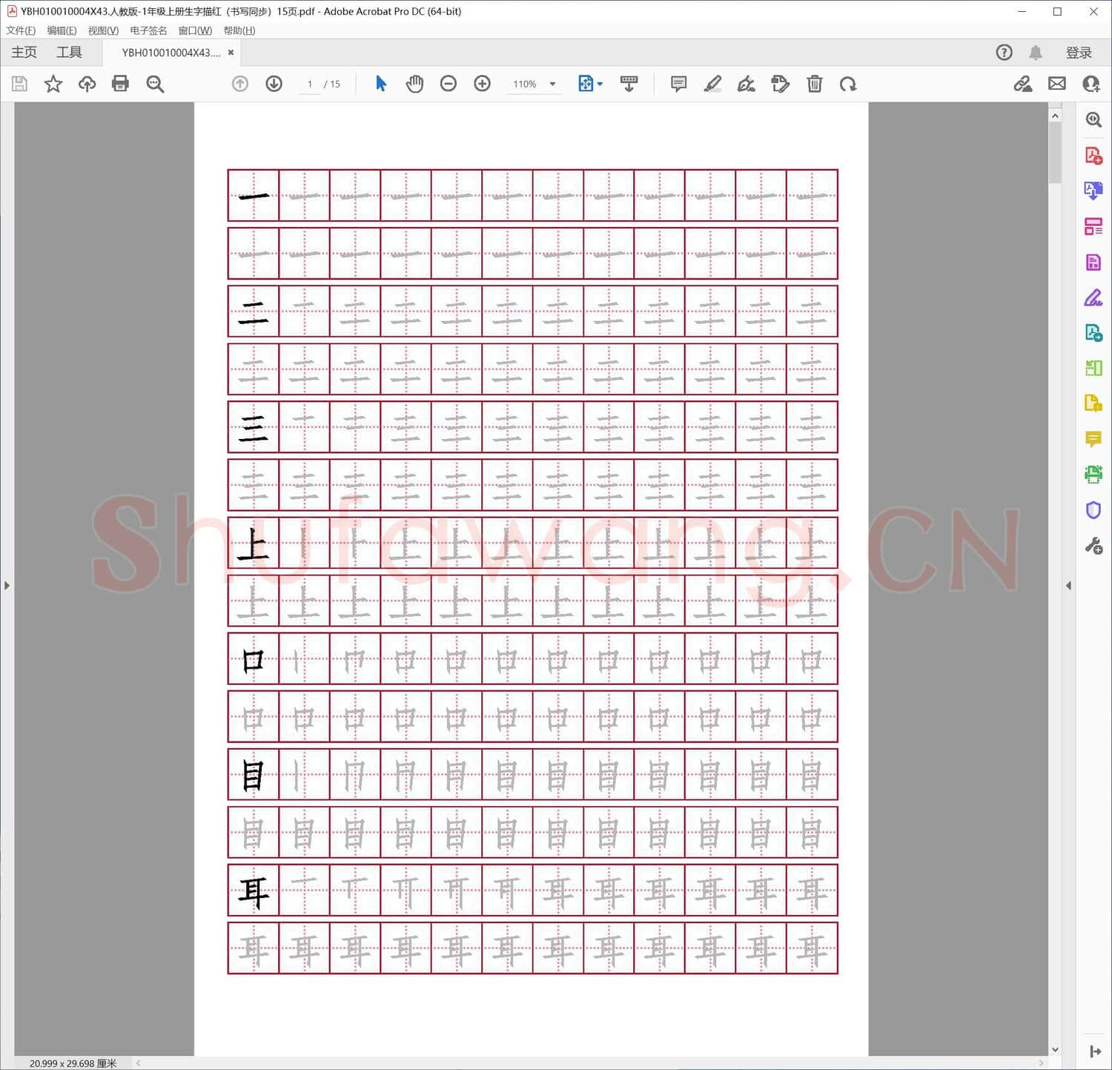Open the Help question mark
This screenshot has width=1112, height=1070.
(1004, 53)
